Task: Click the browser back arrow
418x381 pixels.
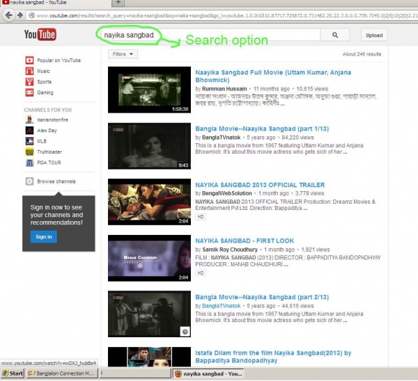Action: tap(8, 15)
